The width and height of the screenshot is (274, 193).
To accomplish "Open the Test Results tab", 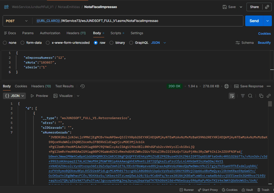I will click(x=64, y=86).
